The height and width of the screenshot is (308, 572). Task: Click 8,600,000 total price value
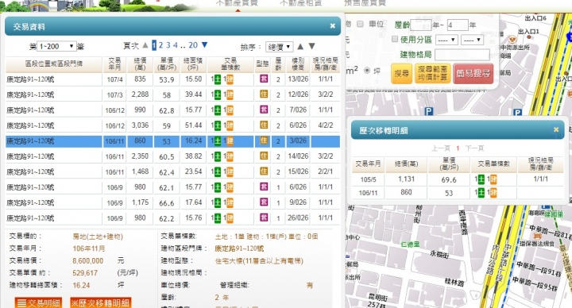click(88, 260)
